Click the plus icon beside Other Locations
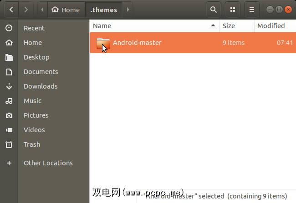 coord(9,163)
